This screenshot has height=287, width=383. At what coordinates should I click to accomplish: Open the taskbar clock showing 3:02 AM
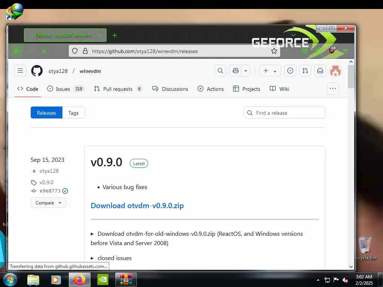click(364, 280)
